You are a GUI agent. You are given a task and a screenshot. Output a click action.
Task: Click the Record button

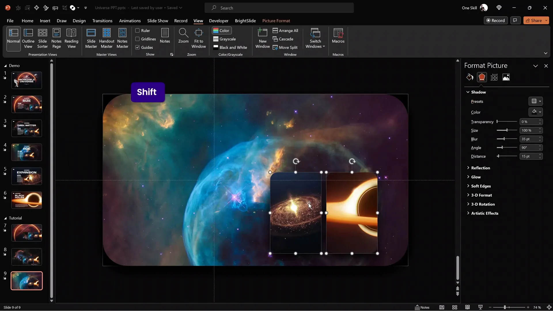(495, 20)
